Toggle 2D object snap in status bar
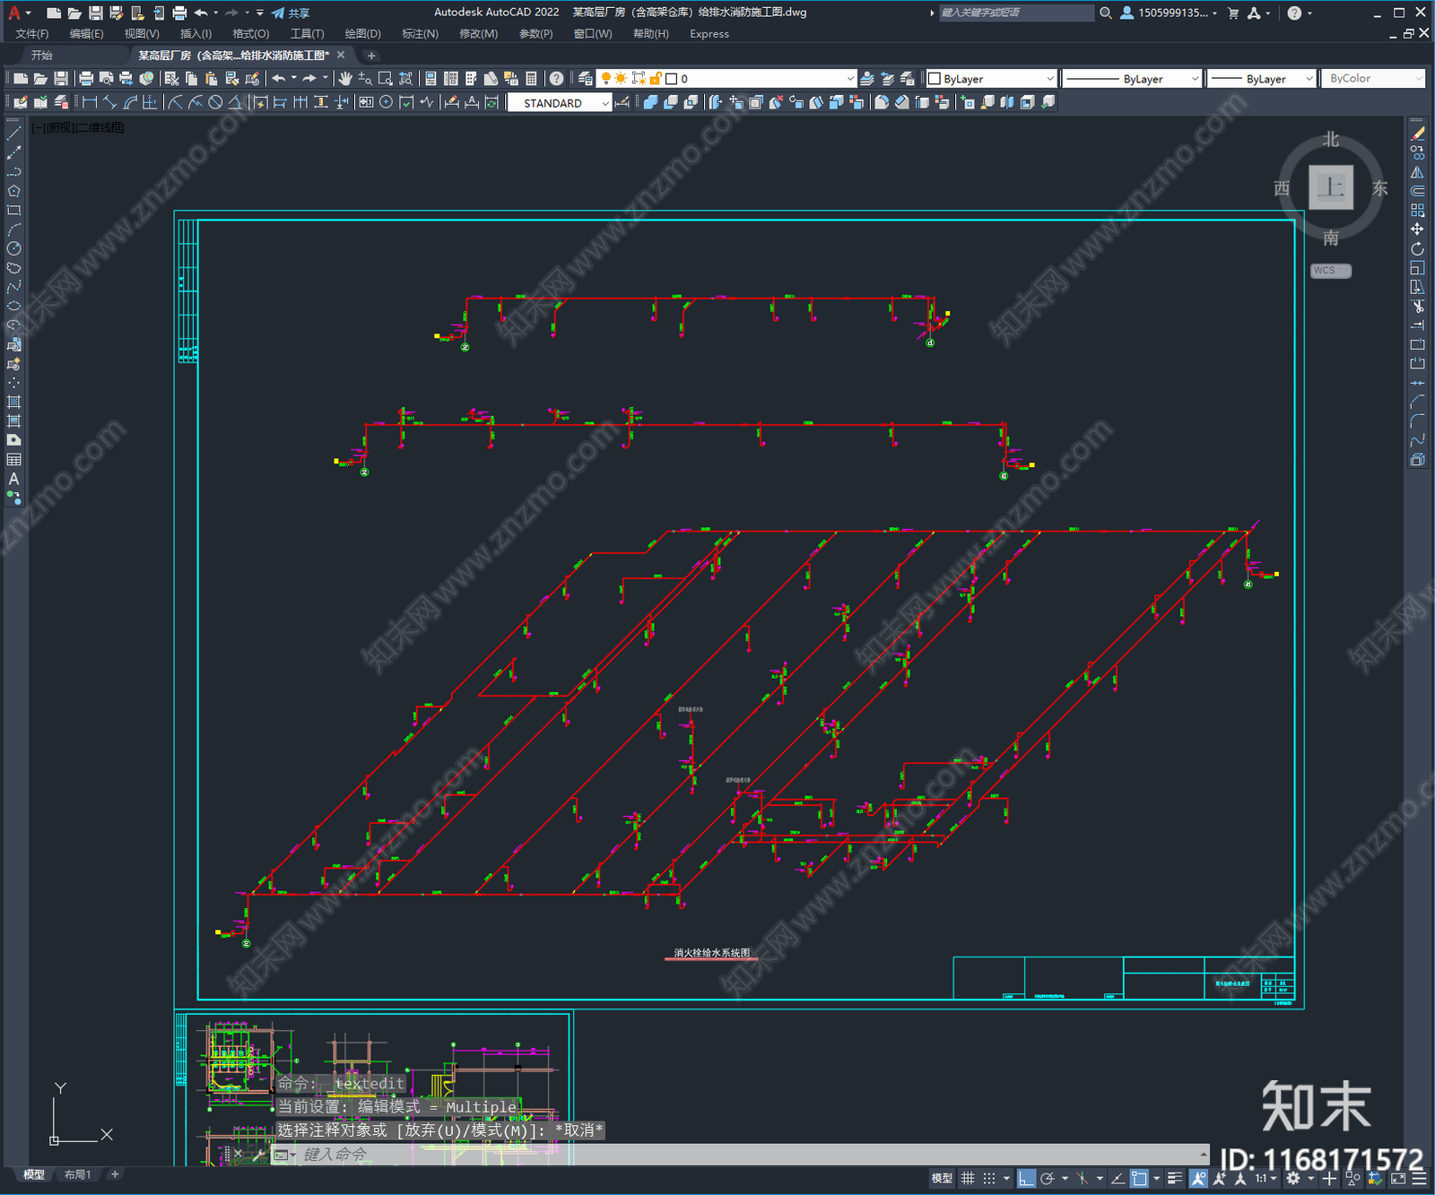The height and width of the screenshot is (1195, 1435). 1139,1178
